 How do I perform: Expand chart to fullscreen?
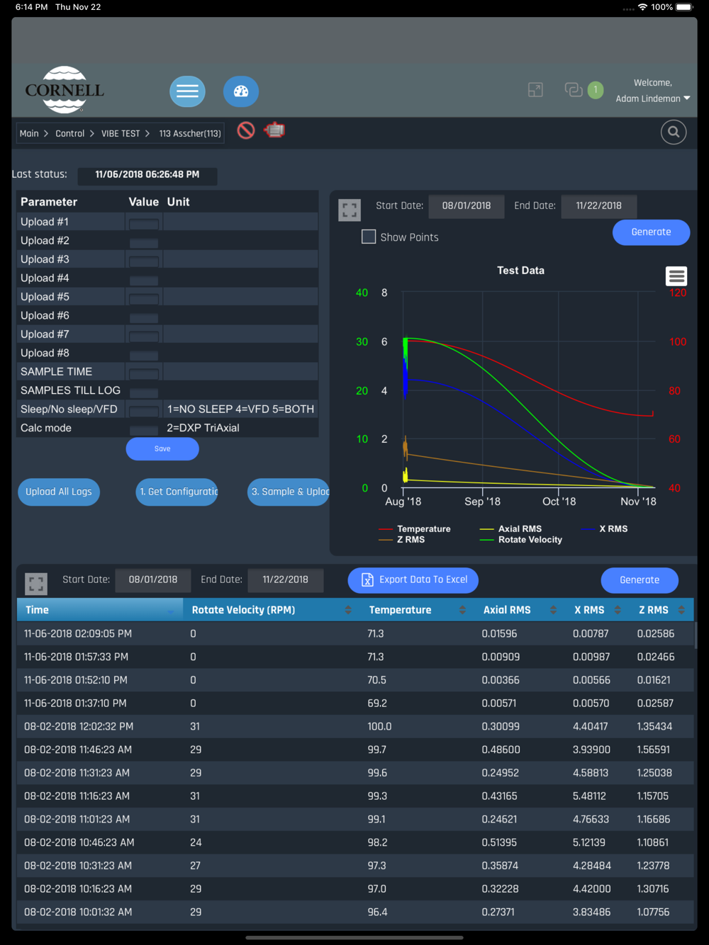tap(350, 210)
